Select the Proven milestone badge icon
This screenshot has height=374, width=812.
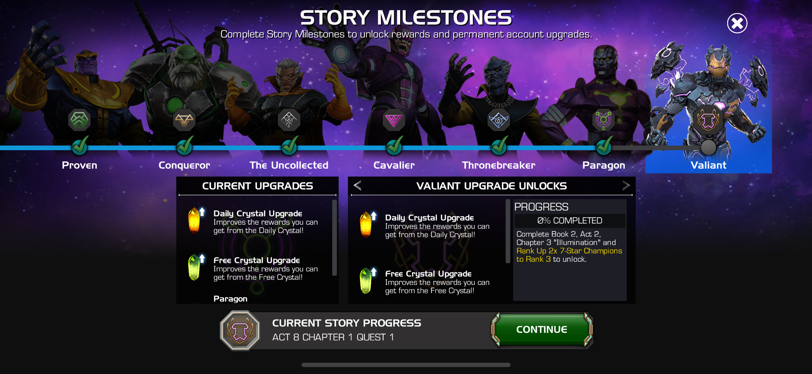tap(80, 120)
